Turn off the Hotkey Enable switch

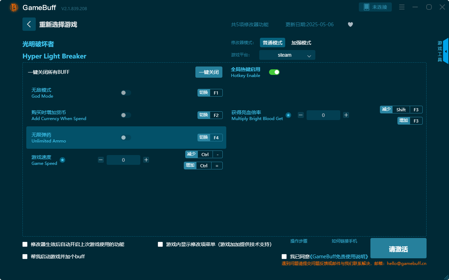(x=274, y=72)
